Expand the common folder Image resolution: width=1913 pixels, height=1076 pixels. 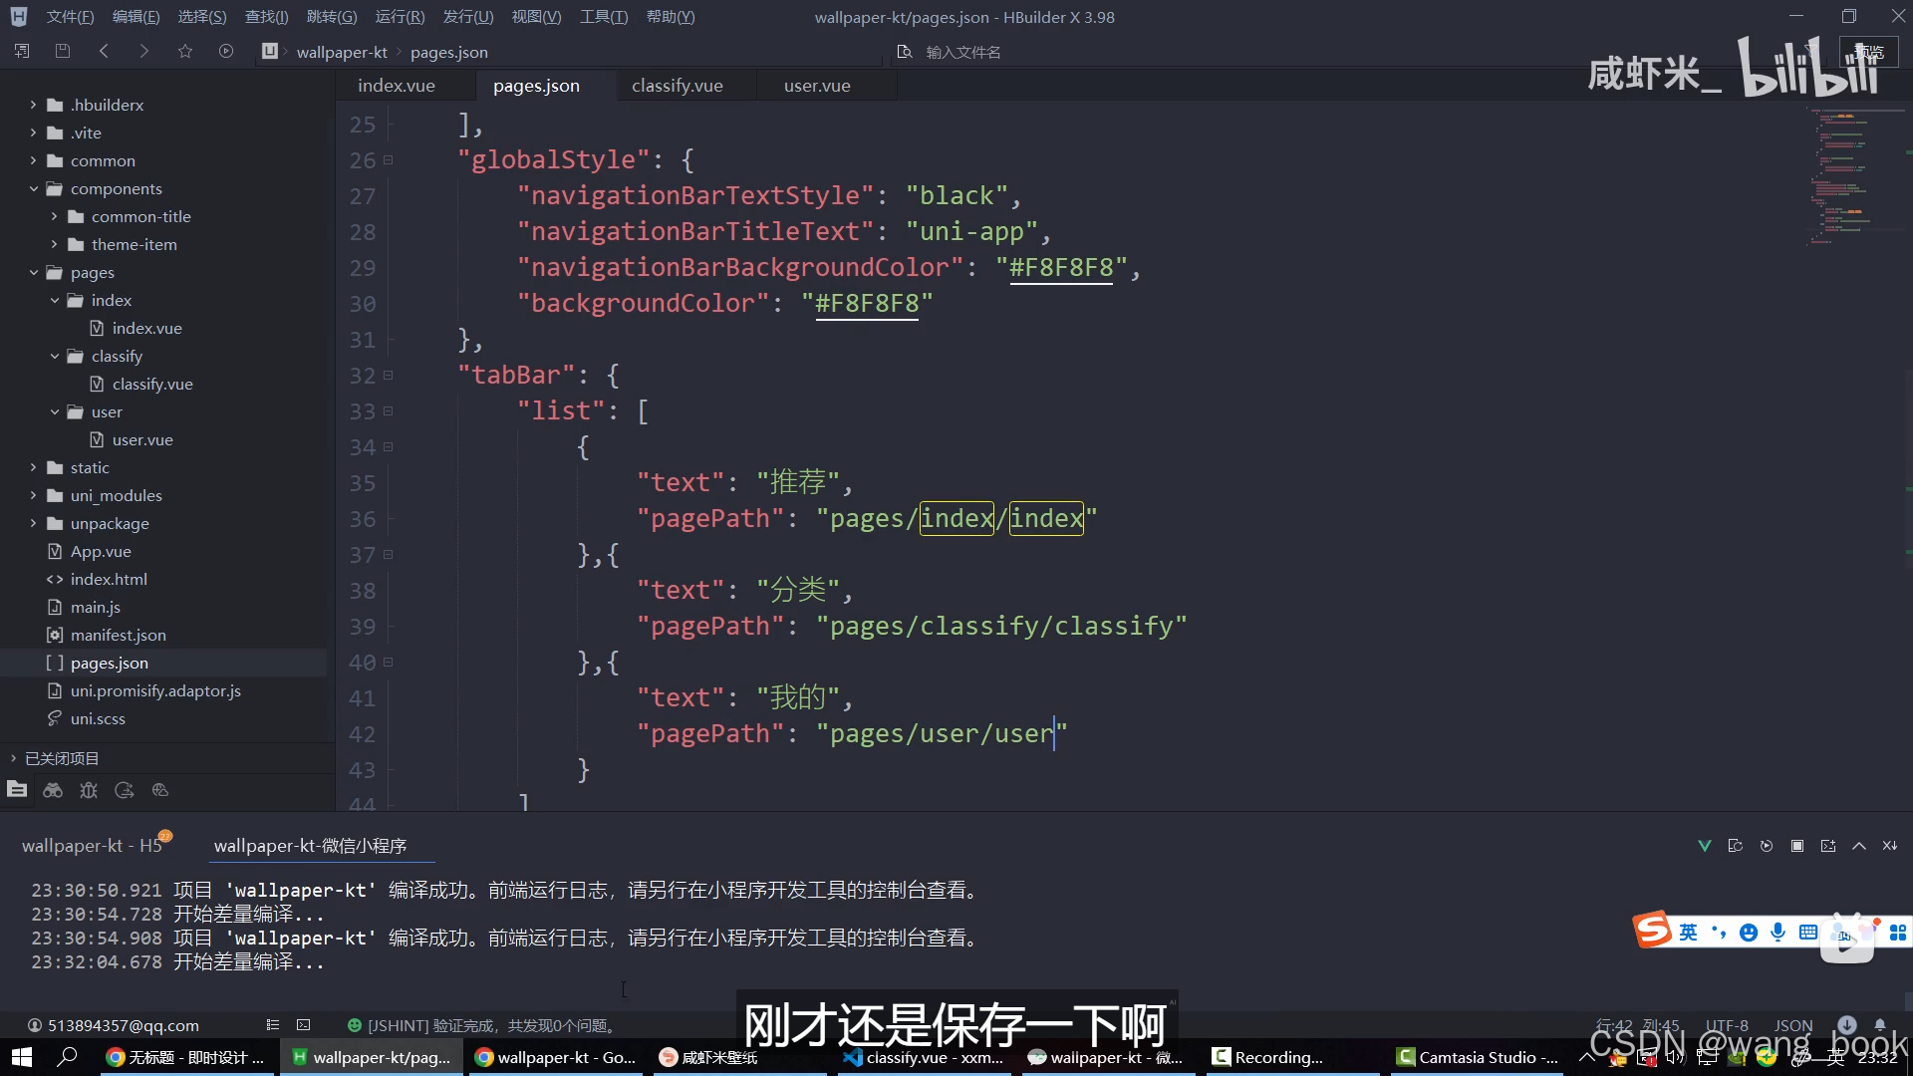(33, 160)
